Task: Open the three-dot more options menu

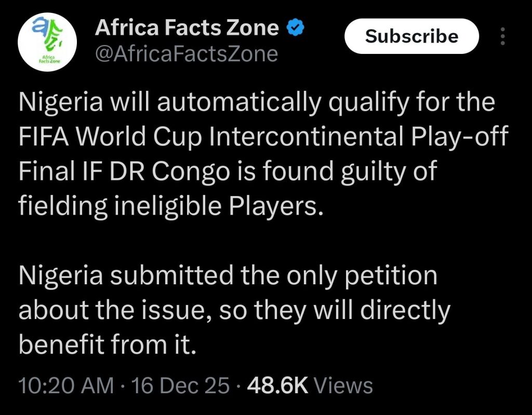Action: [x=502, y=36]
